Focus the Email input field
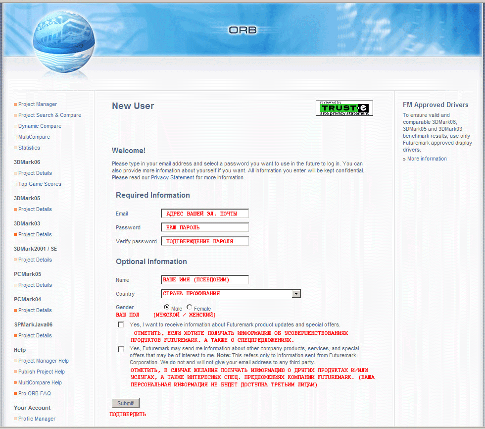 (x=205, y=214)
